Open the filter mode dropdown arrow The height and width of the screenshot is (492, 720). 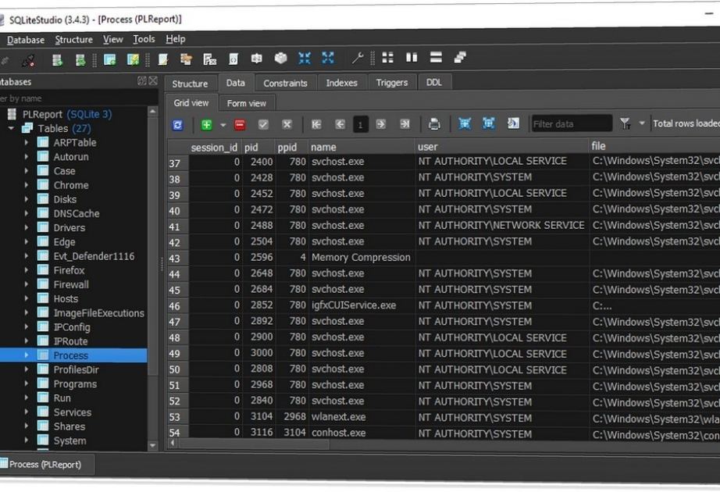pyautogui.click(x=642, y=123)
